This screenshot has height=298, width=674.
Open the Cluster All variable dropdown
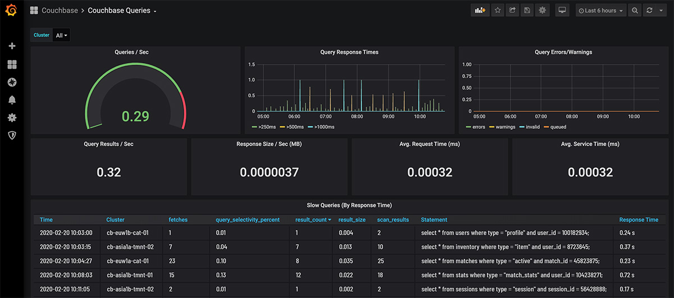point(61,35)
